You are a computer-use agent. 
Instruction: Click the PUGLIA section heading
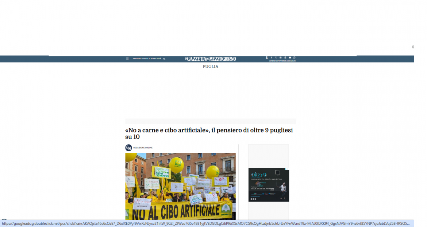(210, 67)
